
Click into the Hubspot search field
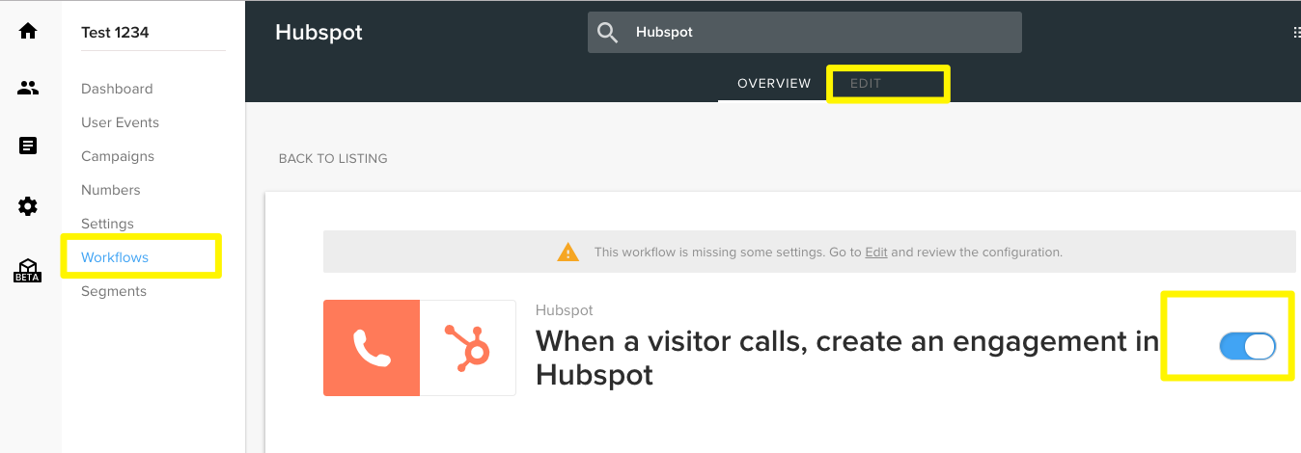[x=805, y=32]
